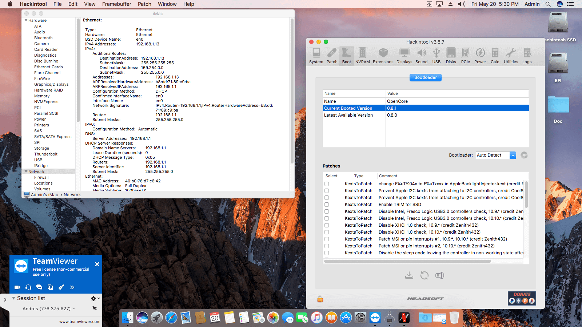Select the AppleBacklightInjector.kext patch checkbox

tap(326, 183)
